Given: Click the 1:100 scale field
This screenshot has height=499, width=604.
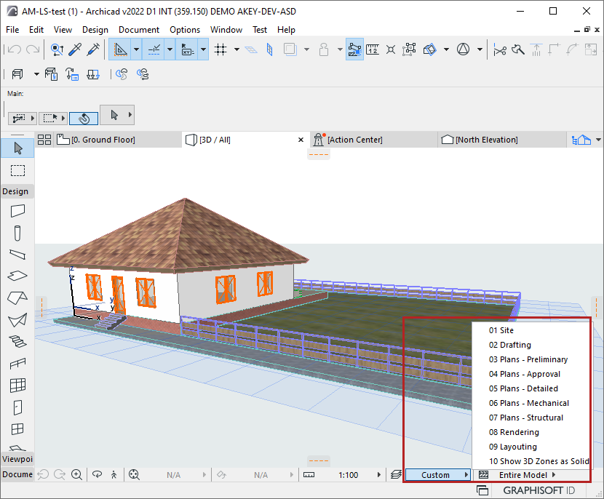Looking at the screenshot, I should [x=348, y=475].
